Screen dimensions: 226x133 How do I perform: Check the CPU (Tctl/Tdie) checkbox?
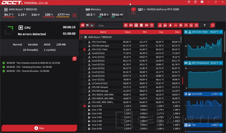point(85,42)
